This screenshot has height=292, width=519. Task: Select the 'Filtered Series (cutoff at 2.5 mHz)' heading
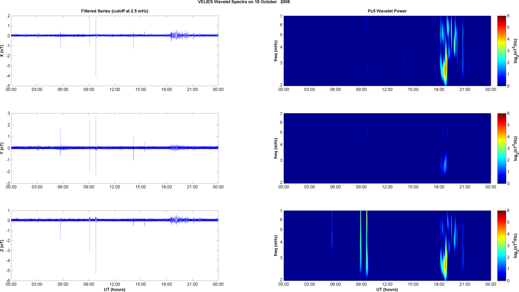(114, 11)
